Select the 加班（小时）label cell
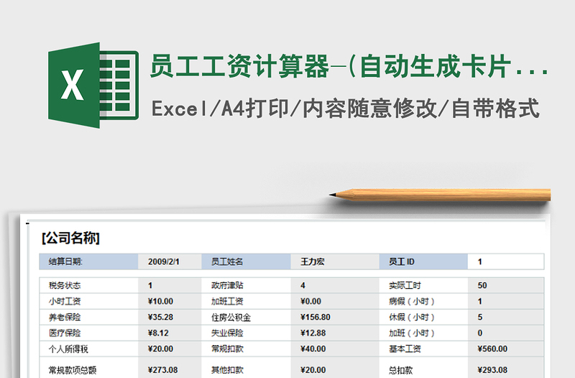Image resolution: width=575 pixels, height=378 pixels. click(x=423, y=333)
